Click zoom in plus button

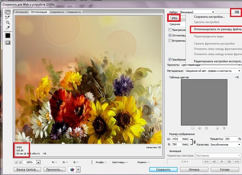pos(20,162)
